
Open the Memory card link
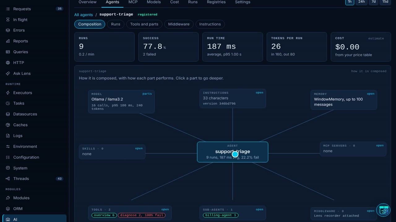pos(371,94)
